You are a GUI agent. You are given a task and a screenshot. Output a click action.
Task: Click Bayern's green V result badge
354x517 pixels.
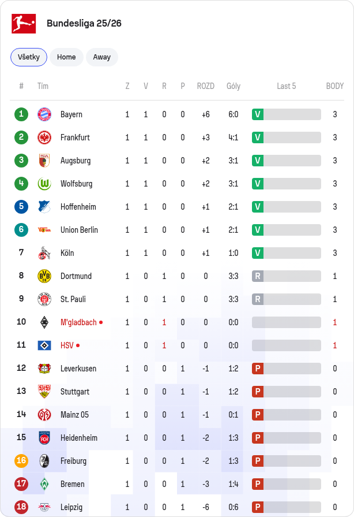pyautogui.click(x=258, y=114)
